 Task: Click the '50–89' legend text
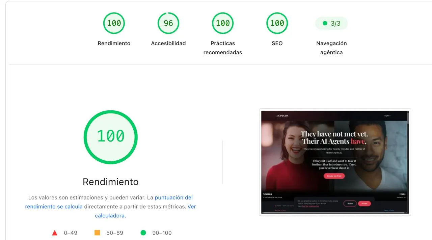tap(115, 233)
